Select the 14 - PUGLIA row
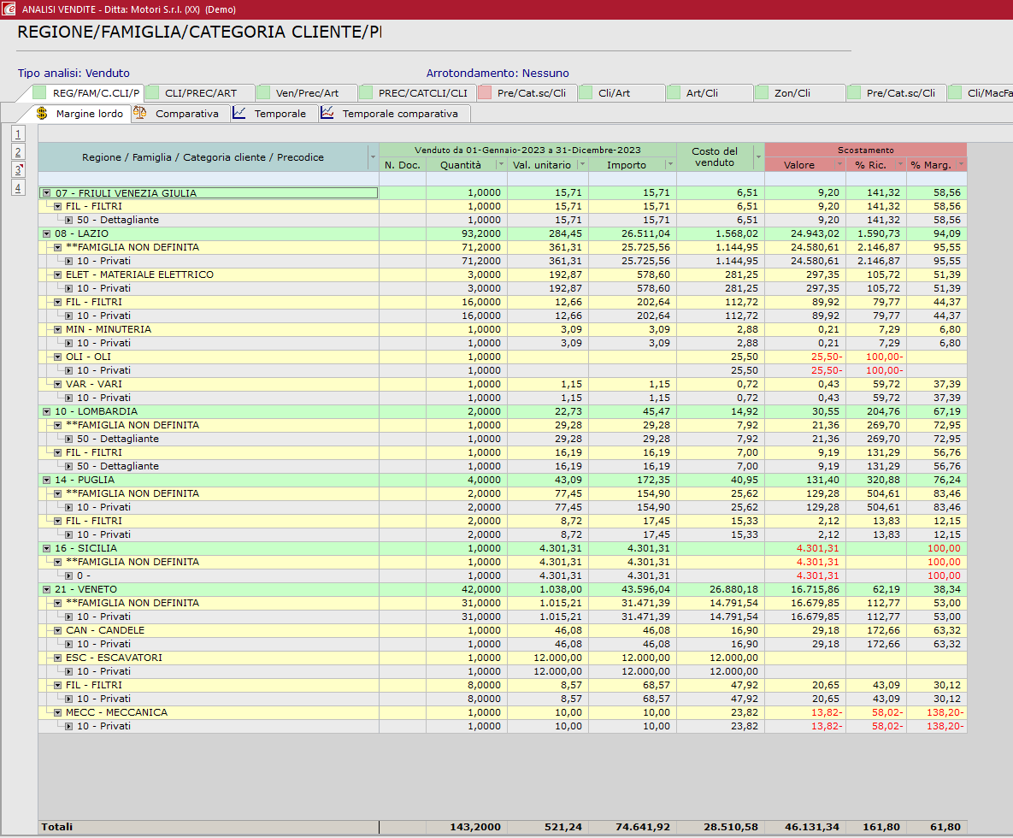This screenshot has height=838, width=1013. pyautogui.click(x=85, y=480)
